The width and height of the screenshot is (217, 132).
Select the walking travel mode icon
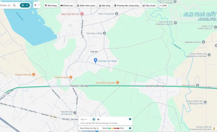[x=94, y=119]
